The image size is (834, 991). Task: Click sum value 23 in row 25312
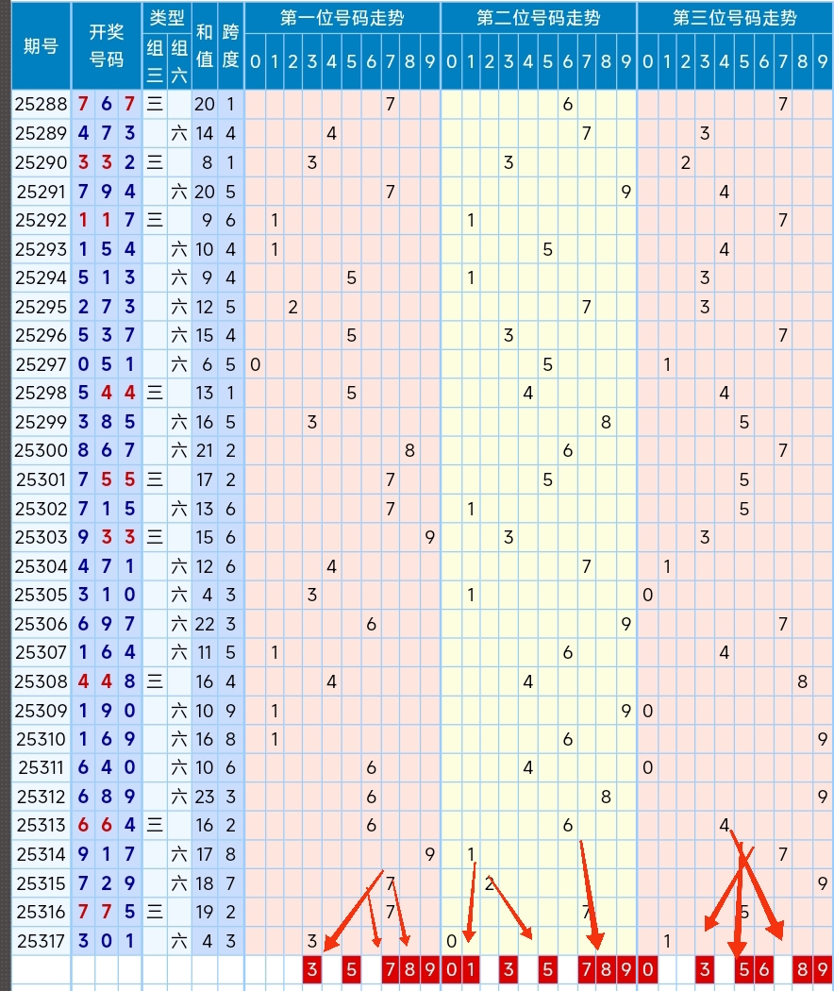(205, 797)
